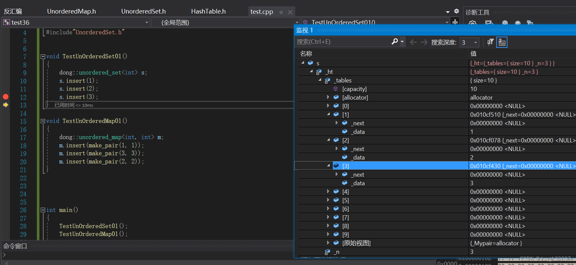This screenshot has height=265, width=576.
Task: Collapse the _tables node
Action: click(320, 80)
